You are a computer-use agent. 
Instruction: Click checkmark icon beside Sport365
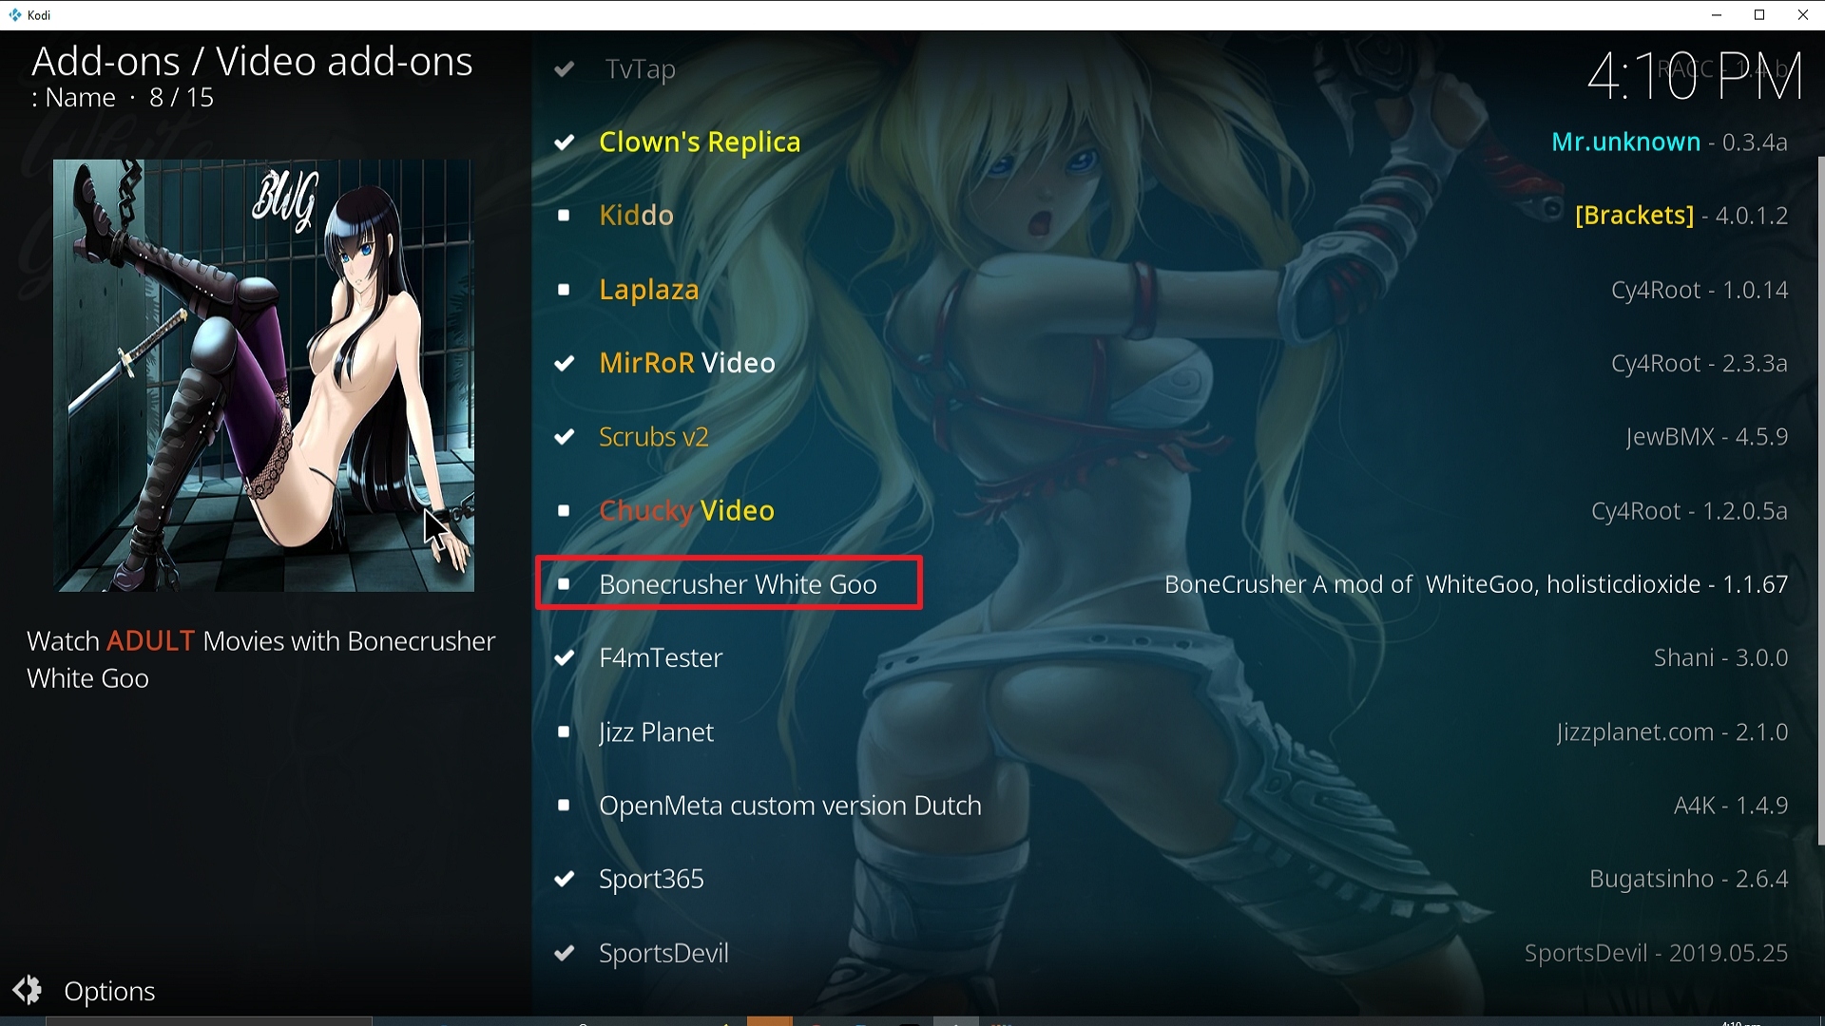(564, 879)
